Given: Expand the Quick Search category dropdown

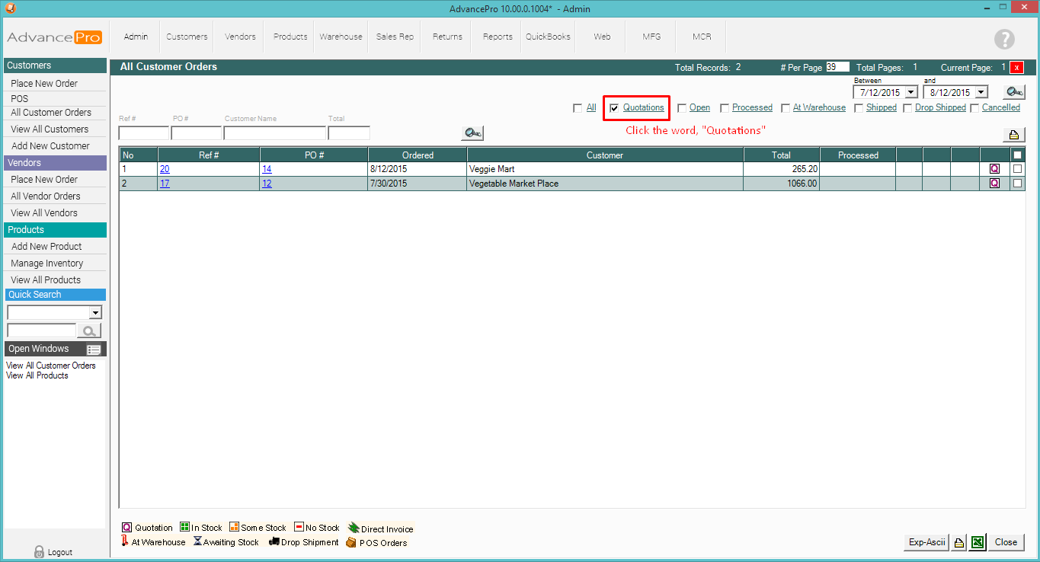Looking at the screenshot, I should (x=95, y=312).
